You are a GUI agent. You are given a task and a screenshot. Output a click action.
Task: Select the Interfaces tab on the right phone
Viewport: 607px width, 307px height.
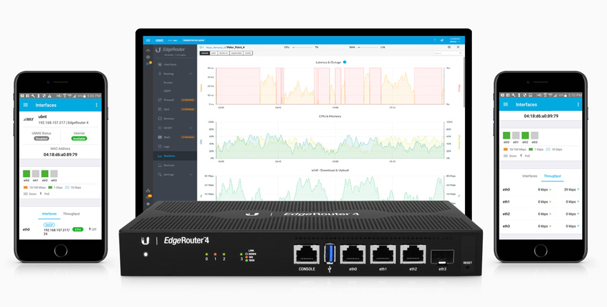[530, 176]
